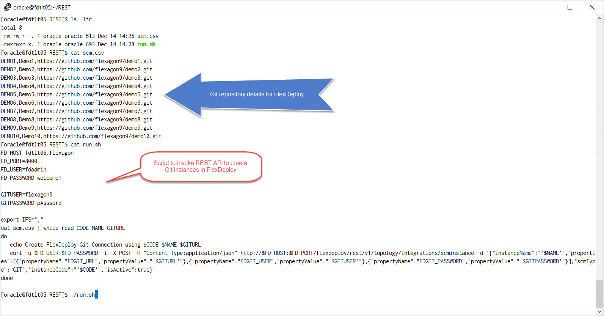Image resolution: width=604 pixels, height=316 pixels.
Task: Click the demo4.git repository line
Action: coord(77,86)
